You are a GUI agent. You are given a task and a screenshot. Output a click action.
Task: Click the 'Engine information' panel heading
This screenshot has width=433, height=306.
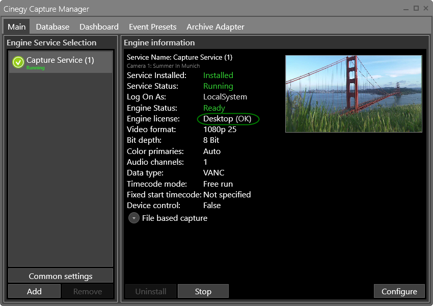[159, 43]
